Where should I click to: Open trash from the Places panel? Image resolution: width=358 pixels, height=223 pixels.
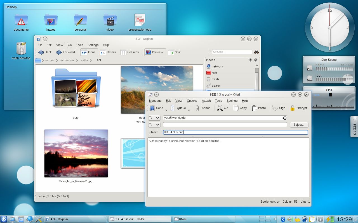click(x=215, y=79)
